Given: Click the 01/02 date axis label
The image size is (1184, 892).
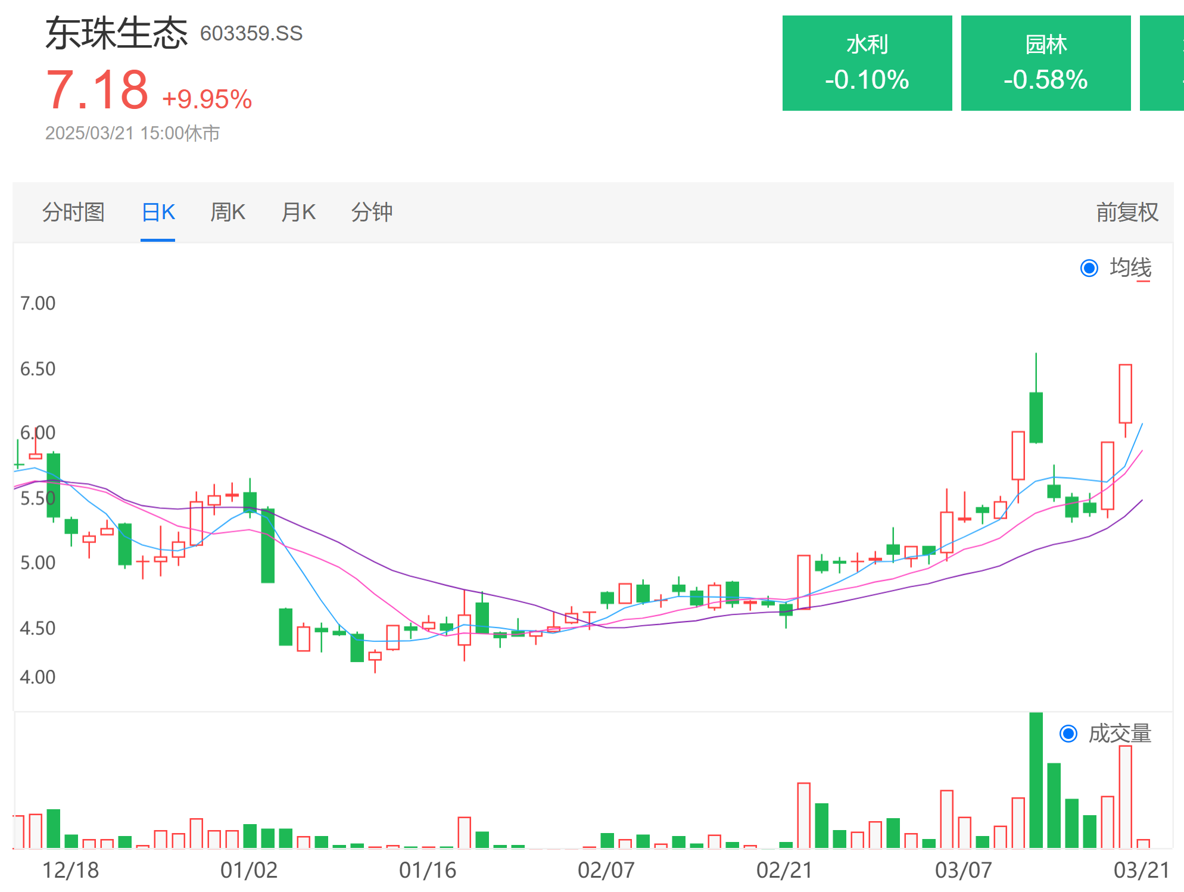Looking at the screenshot, I should point(249,870).
